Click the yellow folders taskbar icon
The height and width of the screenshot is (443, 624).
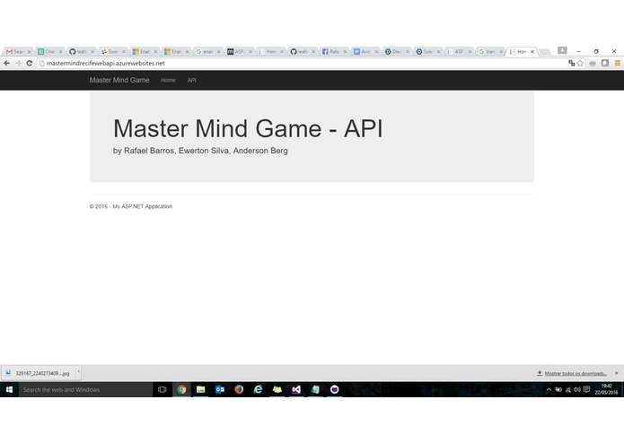click(x=277, y=389)
